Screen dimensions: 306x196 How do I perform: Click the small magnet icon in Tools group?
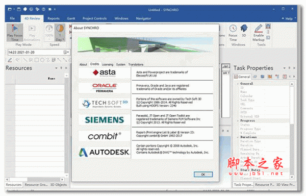[x=268, y=26]
